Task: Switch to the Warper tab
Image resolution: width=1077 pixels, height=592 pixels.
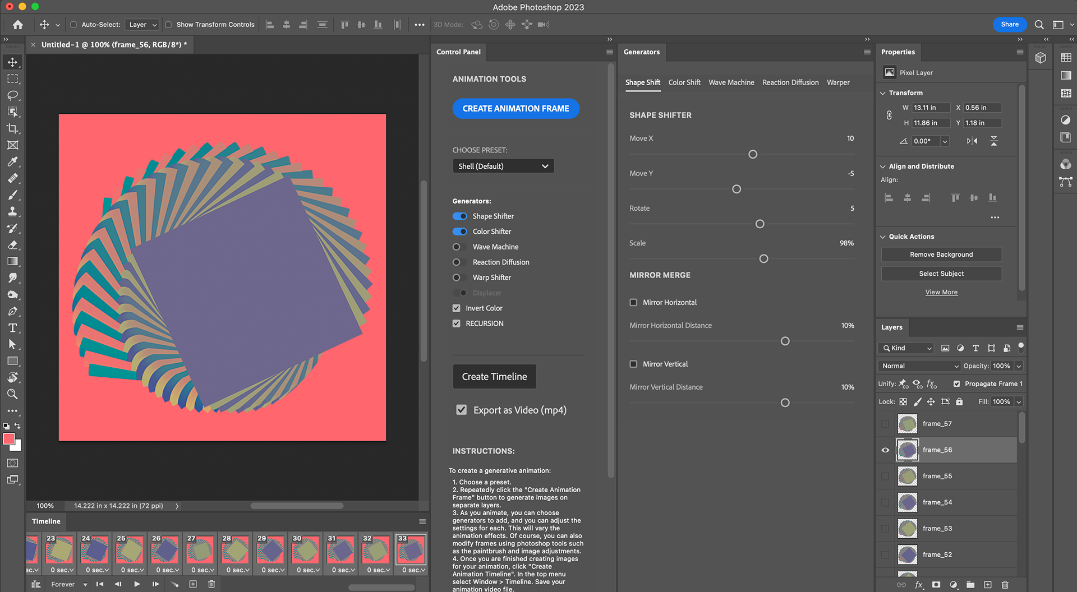Action: coord(838,82)
